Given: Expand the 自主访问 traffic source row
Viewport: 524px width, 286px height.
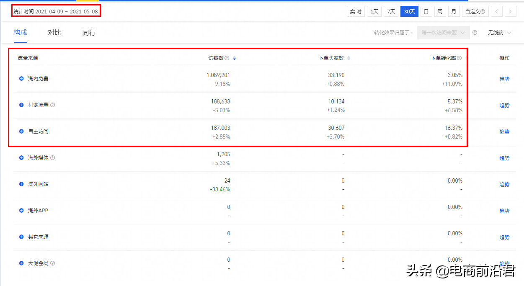Looking at the screenshot, I should [x=21, y=131].
